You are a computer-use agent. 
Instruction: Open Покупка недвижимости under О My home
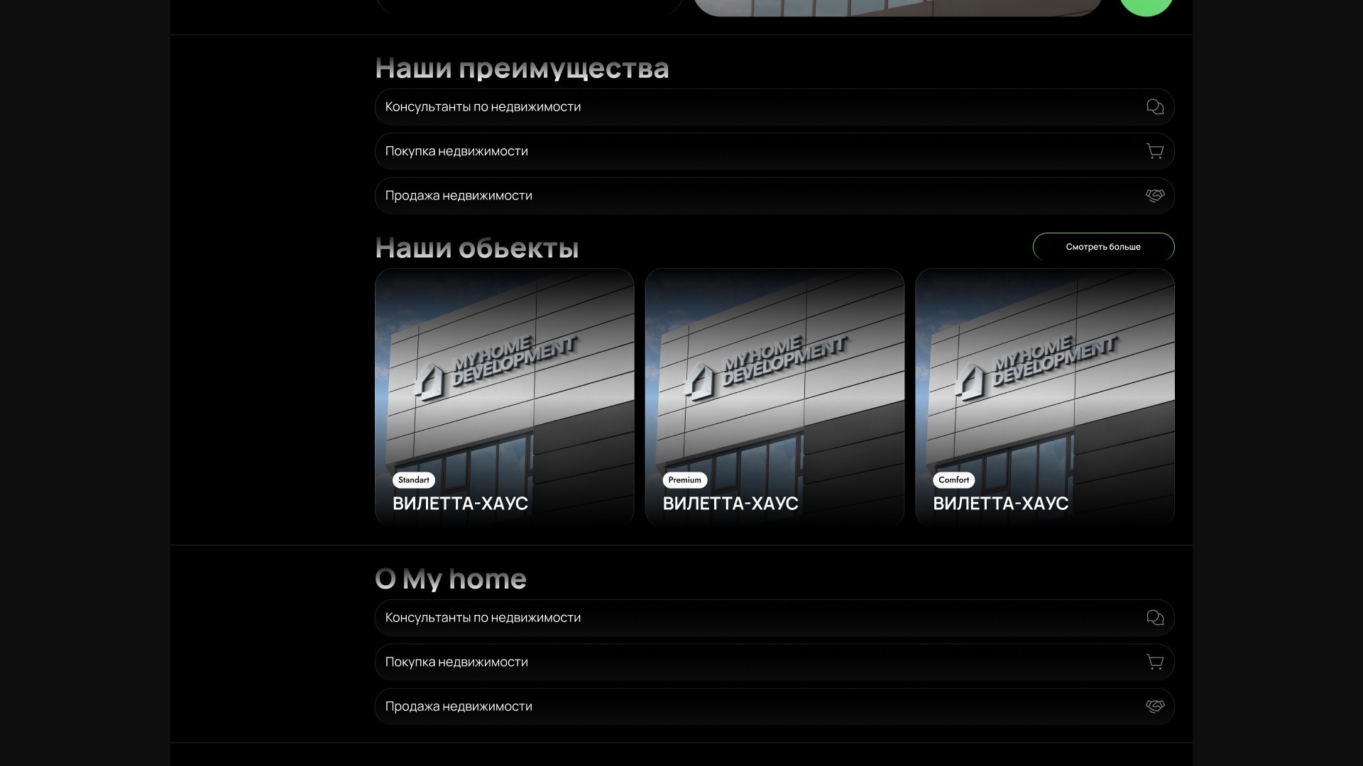pyautogui.click(x=456, y=662)
